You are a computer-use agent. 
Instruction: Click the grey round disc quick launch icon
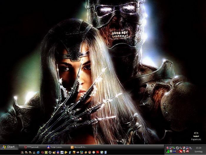click(x=50, y=153)
